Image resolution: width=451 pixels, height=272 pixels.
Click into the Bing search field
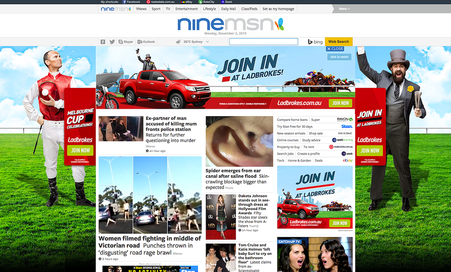tap(263, 42)
